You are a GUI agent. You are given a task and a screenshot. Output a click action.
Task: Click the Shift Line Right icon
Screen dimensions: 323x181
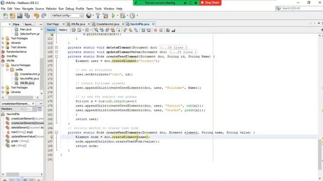point(148,30)
